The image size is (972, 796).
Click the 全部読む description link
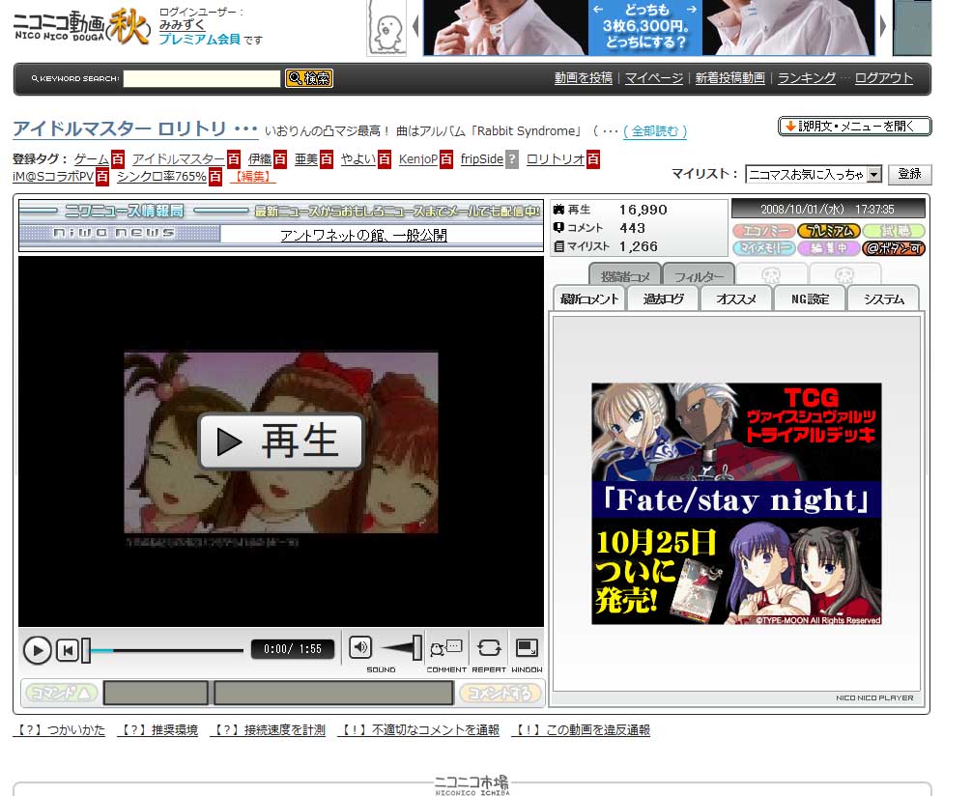pyautogui.click(x=655, y=131)
